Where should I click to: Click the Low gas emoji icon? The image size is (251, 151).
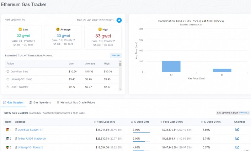(x=20, y=29)
